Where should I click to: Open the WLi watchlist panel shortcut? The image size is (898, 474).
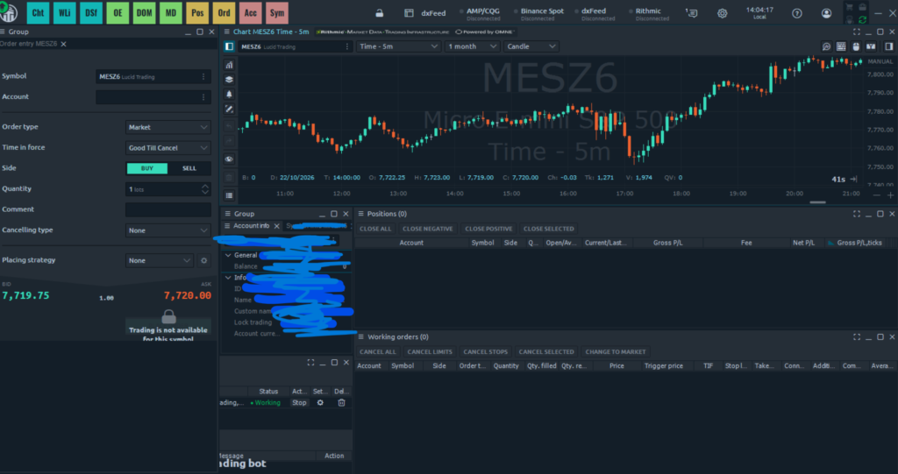click(64, 12)
